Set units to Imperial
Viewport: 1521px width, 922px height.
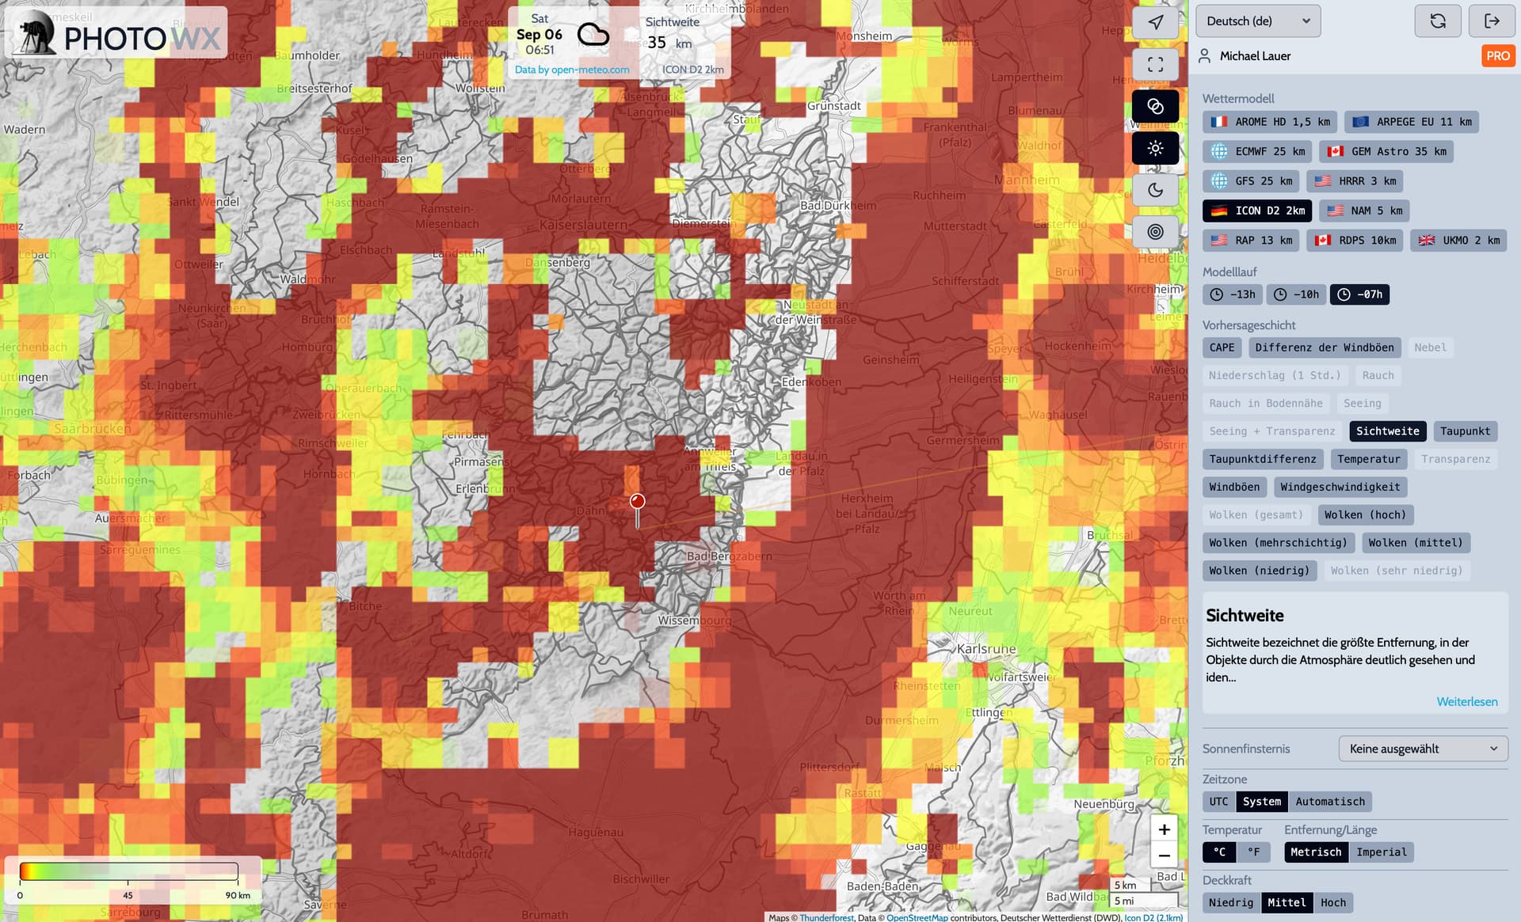tap(1381, 852)
